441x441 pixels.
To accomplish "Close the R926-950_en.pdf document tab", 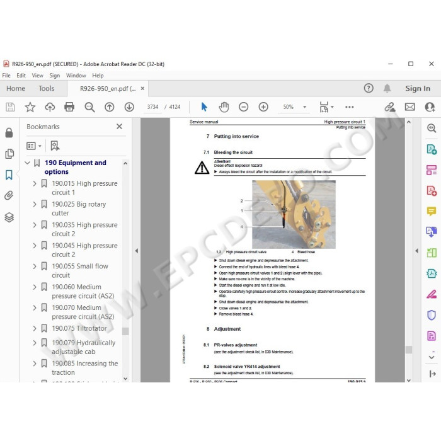I will [142, 88].
